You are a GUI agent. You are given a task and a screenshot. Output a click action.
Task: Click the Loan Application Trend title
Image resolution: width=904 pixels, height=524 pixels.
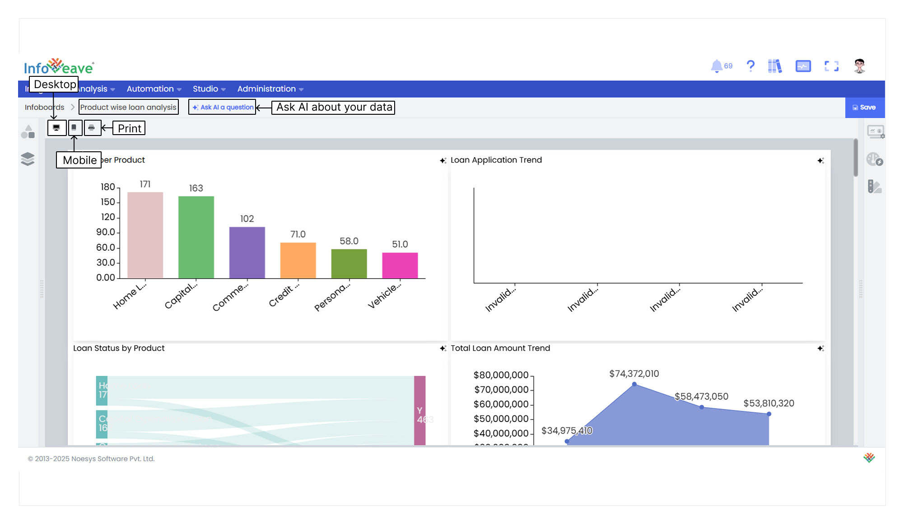click(x=496, y=160)
